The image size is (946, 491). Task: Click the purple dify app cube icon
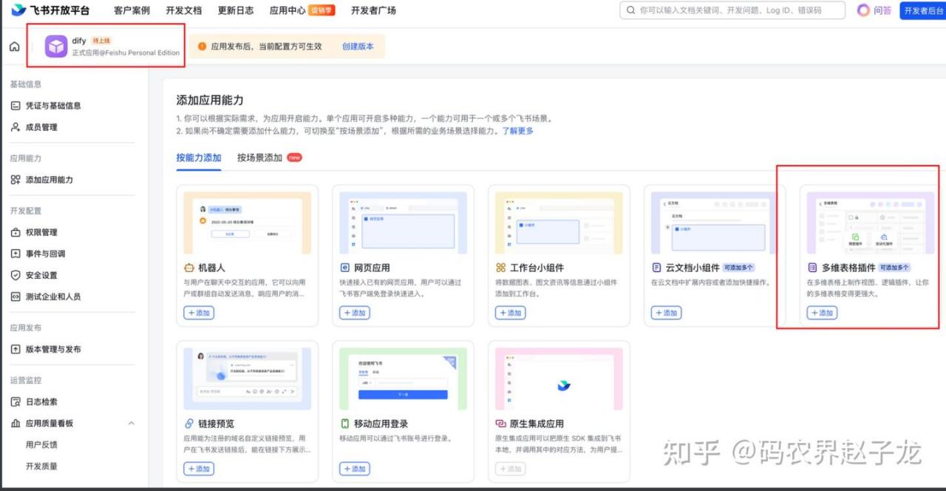[x=56, y=47]
